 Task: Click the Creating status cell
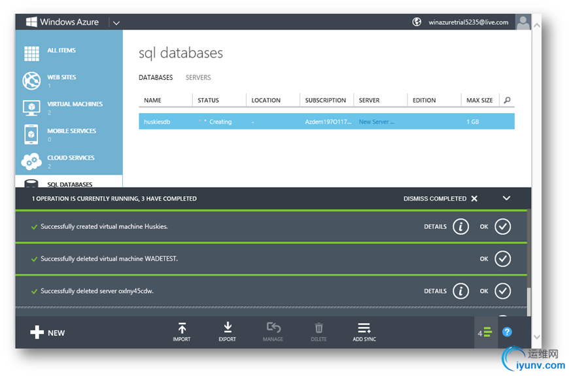(x=215, y=122)
